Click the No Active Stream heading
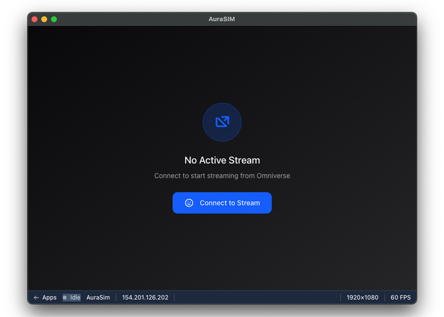 [222, 160]
